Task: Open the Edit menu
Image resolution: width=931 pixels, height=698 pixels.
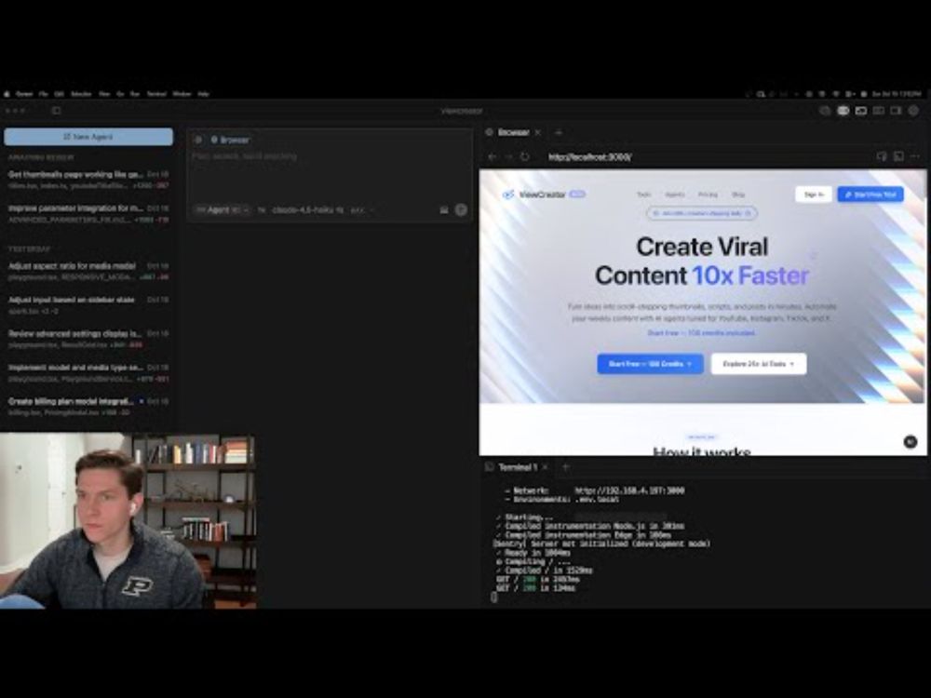Action: 60,94
